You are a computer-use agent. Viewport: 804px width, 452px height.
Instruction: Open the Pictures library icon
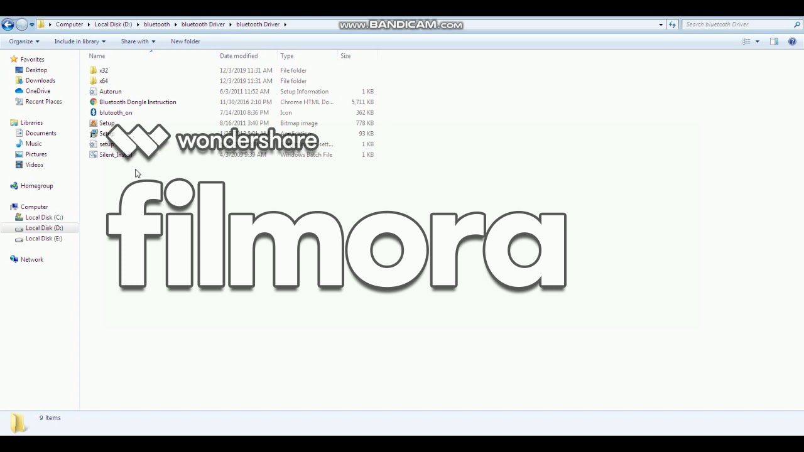(x=19, y=154)
